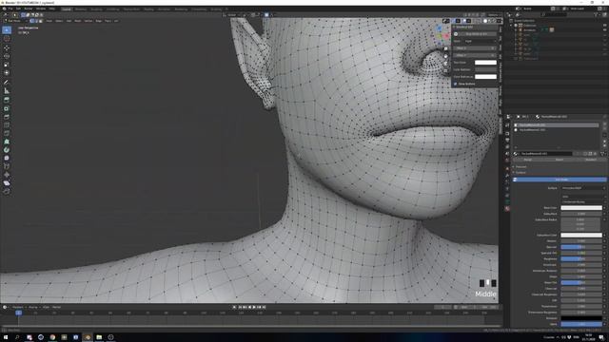
Task: Select the Transform tool
Action: pos(7,72)
